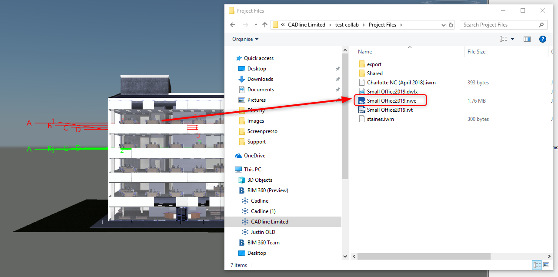
Task: Open Quick access in navigation pane
Action: (258, 58)
